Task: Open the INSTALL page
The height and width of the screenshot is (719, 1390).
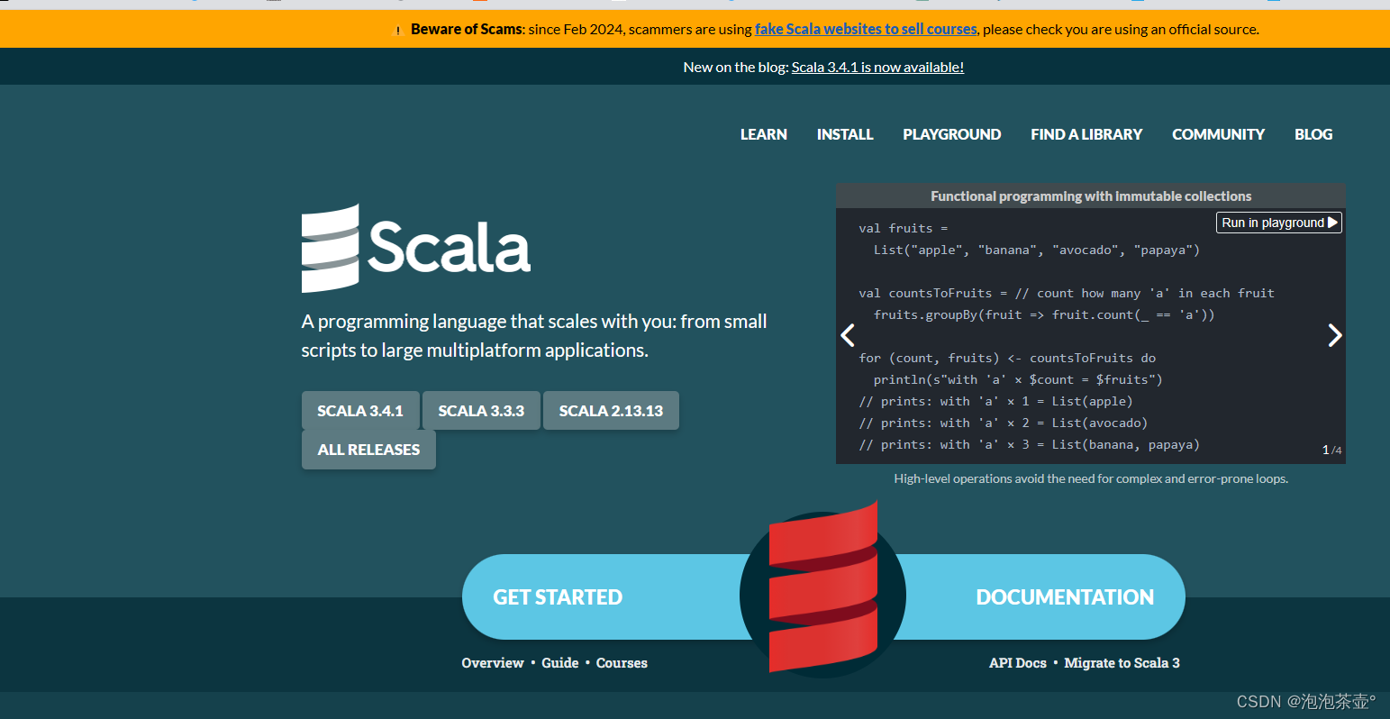Action: (845, 134)
